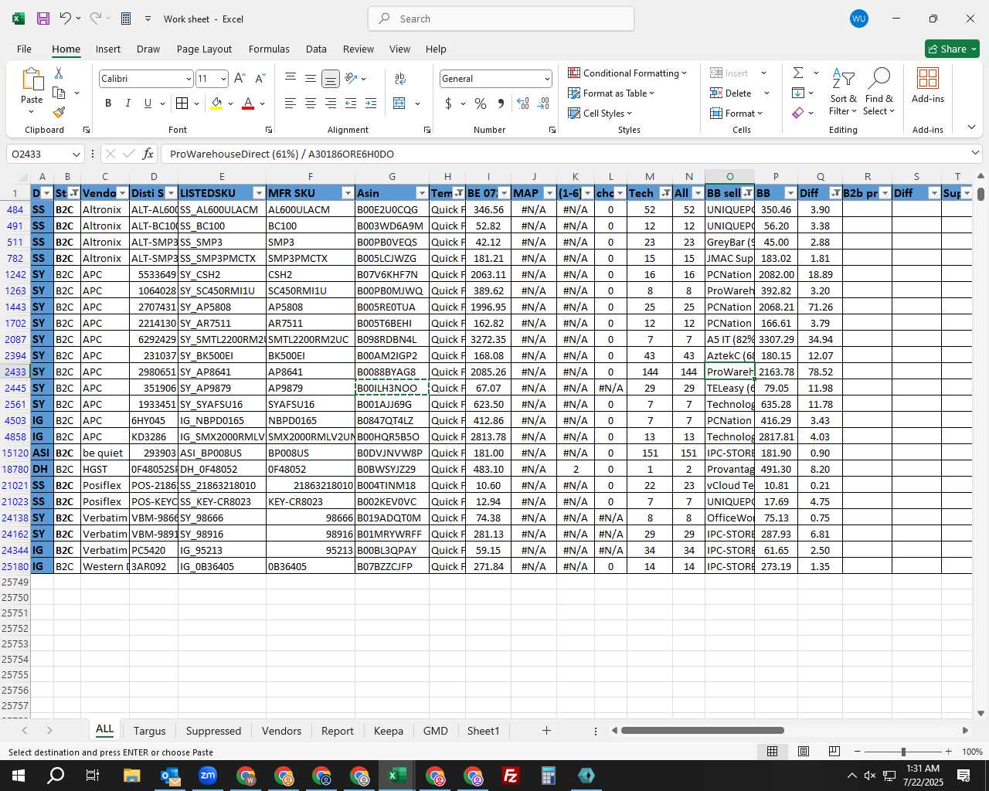989x791 pixels.
Task: Toggle Top Align vertical alignment
Action: tap(291, 79)
